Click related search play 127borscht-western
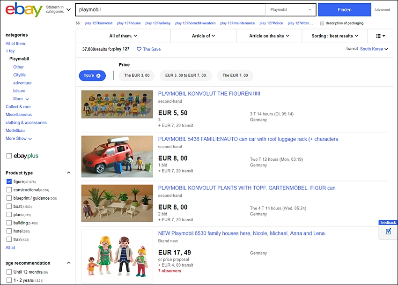 pos(195,23)
